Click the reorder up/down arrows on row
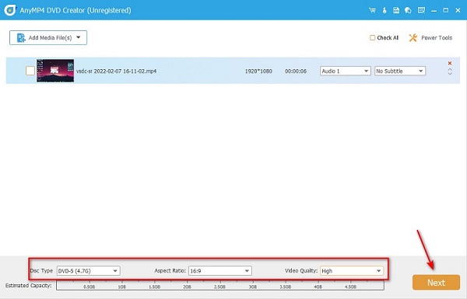 coord(450,71)
